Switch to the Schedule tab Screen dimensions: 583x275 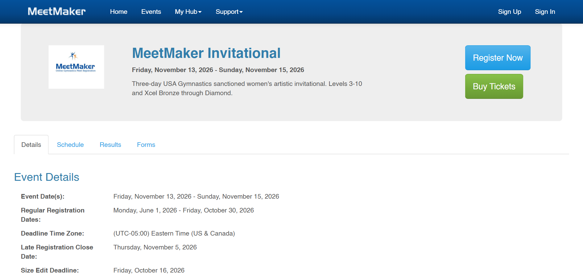(70, 145)
